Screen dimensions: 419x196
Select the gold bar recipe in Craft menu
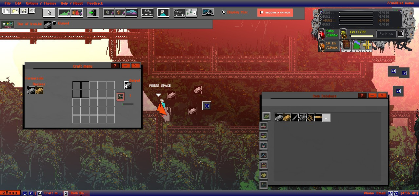tap(39, 90)
